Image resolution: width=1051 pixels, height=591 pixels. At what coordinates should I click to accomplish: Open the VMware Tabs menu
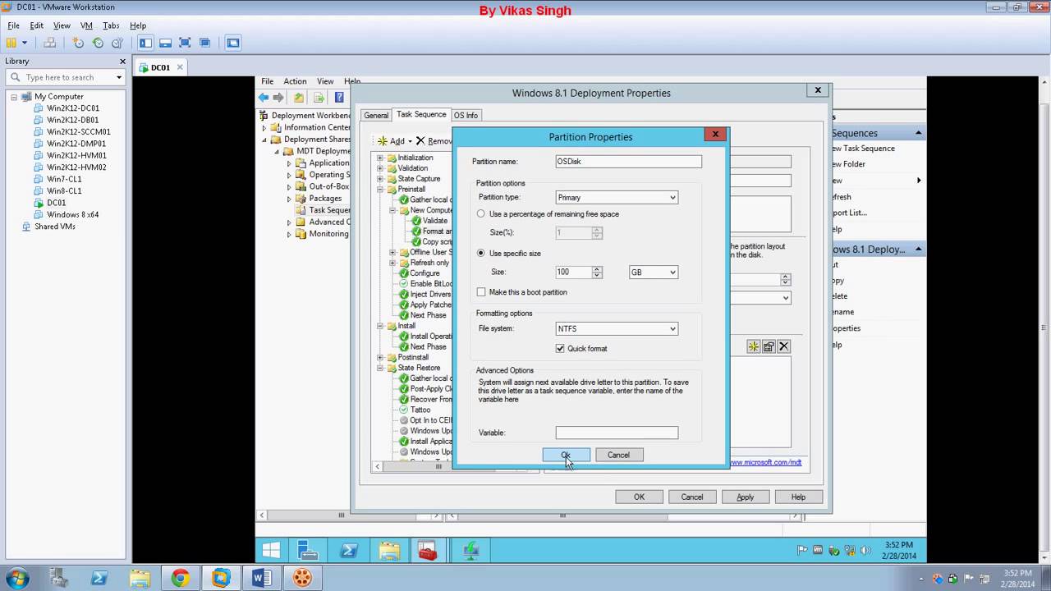tap(111, 25)
